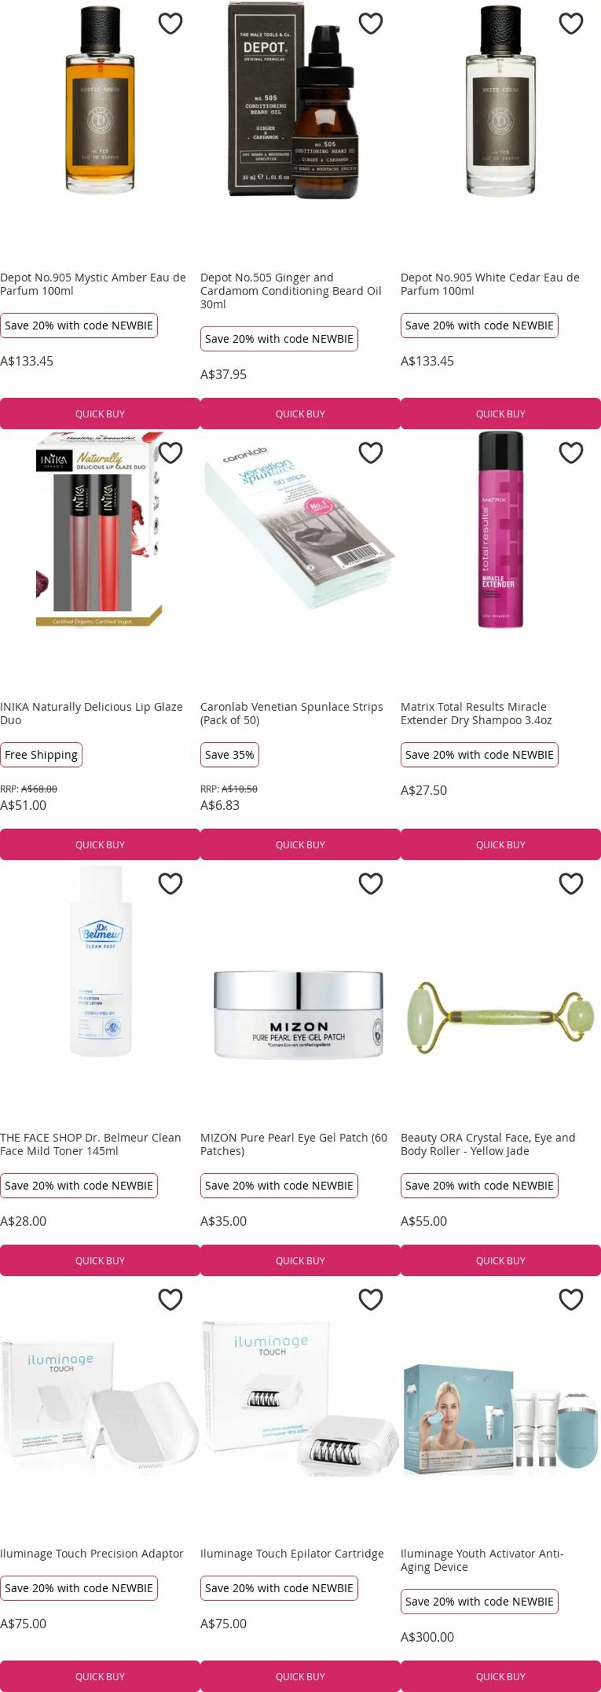Click NEWBIE code badge under Depot Beard Oil

[x=279, y=339]
